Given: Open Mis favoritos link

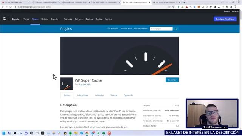Looking at the screenshot, I should (113, 29).
